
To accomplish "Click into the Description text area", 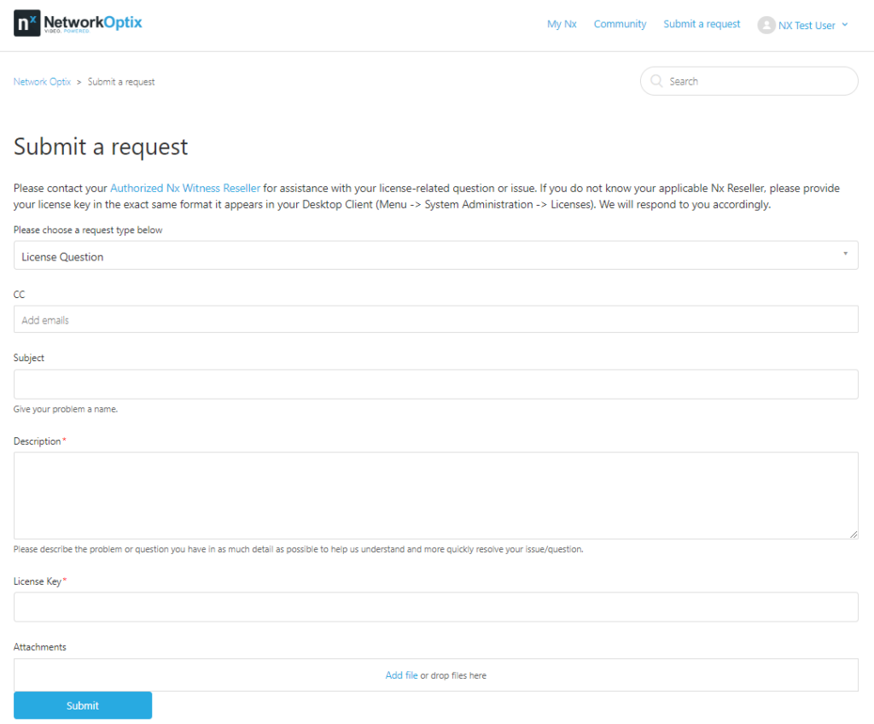I will click(x=435, y=495).
